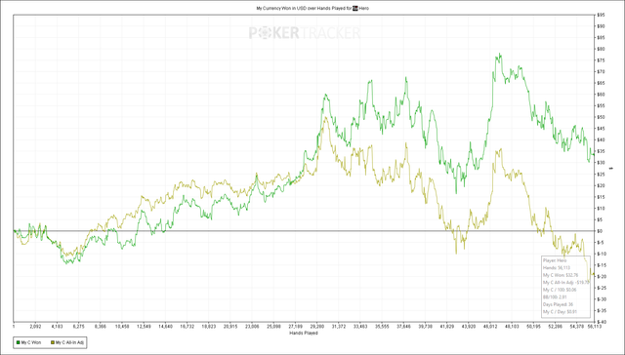The width and height of the screenshot is (625, 355).
Task: Click the y-axis tick '$65'
Action: coord(601,83)
